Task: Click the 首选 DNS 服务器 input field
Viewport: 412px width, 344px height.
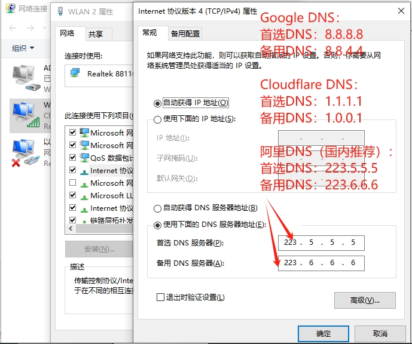Action: tap(321, 242)
